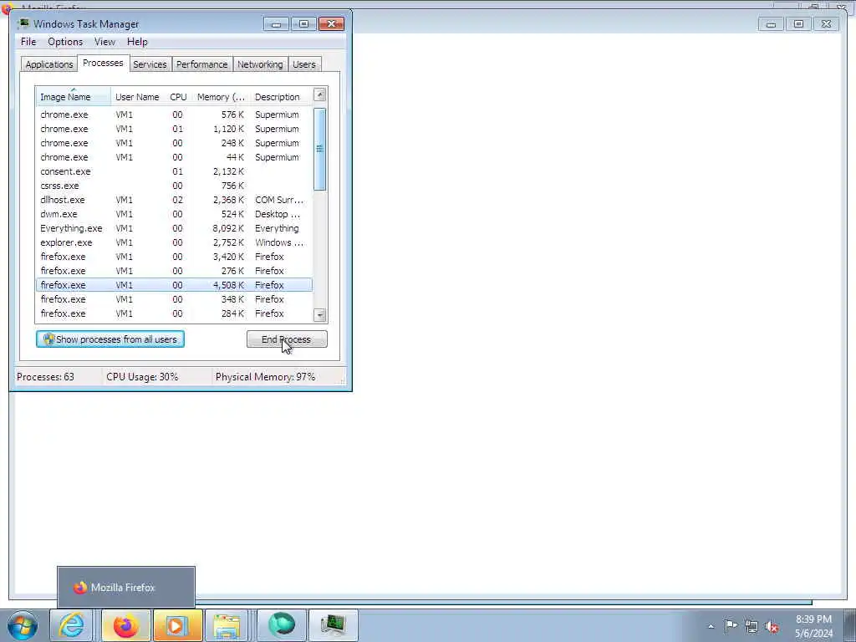Image resolution: width=856 pixels, height=642 pixels.
Task: Switch to the Users tab
Action: point(304,64)
